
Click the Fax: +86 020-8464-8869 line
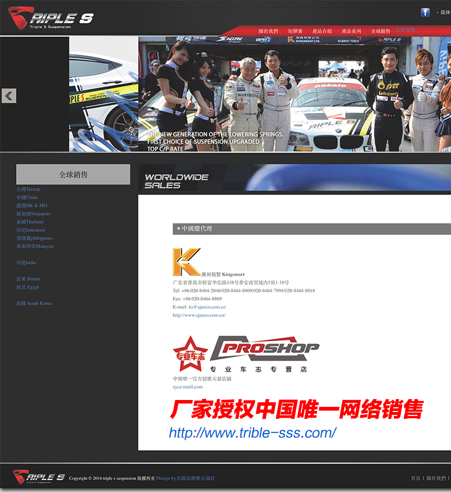pyautogui.click(x=197, y=299)
